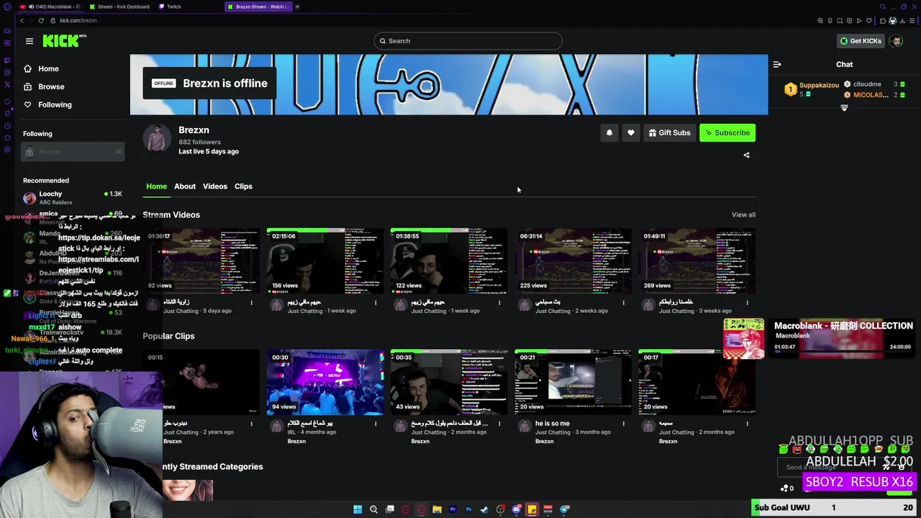Open File Explorer from the taskbar
This screenshot has width=921, height=518.
(437, 509)
